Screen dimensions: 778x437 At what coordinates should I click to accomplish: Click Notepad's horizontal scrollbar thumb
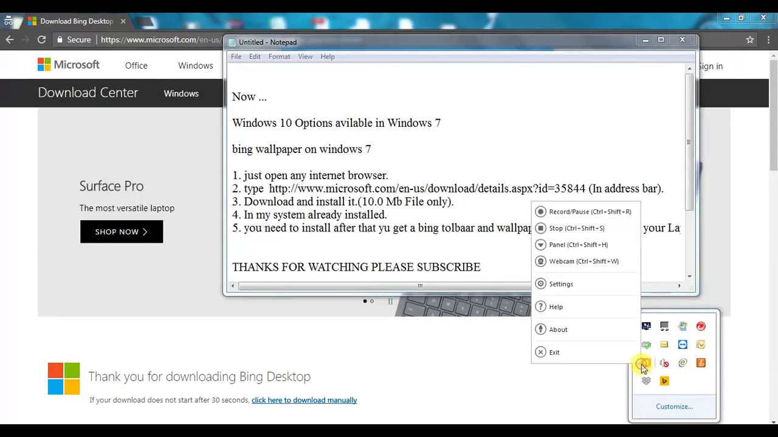coord(419,285)
